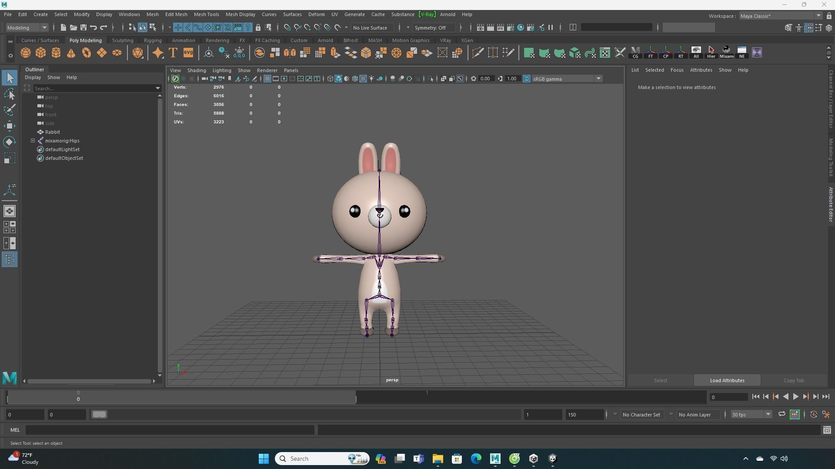This screenshot has width=835, height=469.
Task: Click the Redo arrow icon
Action: point(104,27)
